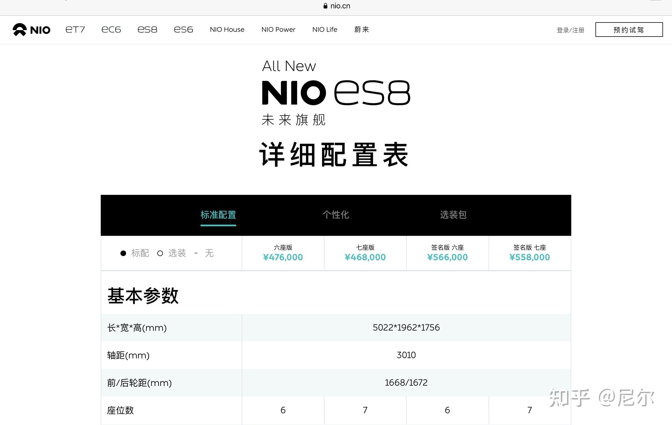Click the nio.cn address bar

340,6
